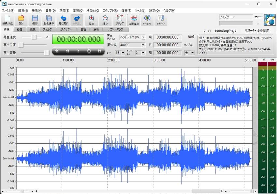
Task: Save using the 保存 floppy icon
Action: (35, 20)
